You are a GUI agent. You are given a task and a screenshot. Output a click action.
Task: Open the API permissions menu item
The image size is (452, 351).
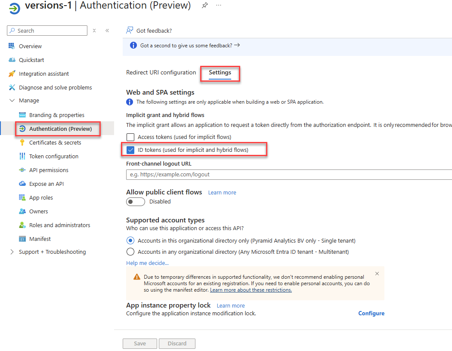(x=49, y=170)
